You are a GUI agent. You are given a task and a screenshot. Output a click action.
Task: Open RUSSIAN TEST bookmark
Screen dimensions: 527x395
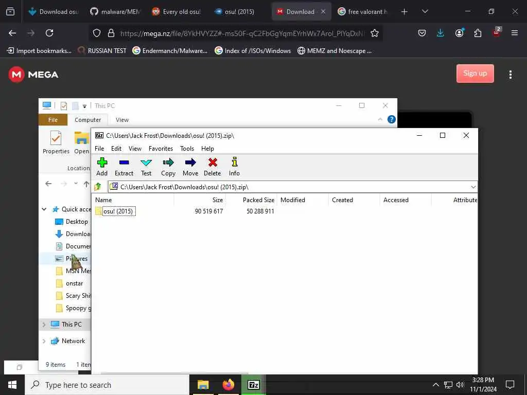tap(102, 51)
